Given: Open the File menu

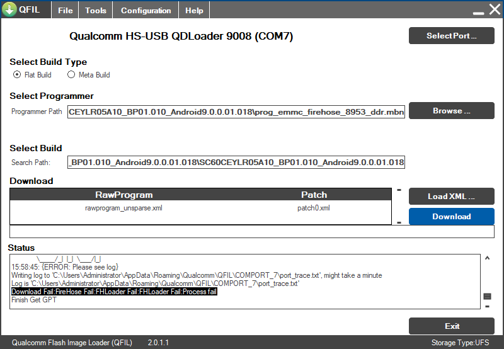Looking at the screenshot, I should [x=66, y=10].
